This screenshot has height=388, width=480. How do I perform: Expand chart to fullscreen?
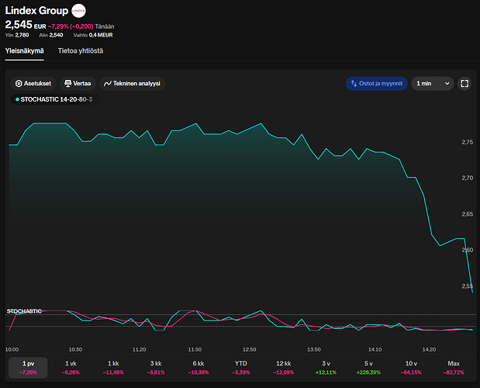pos(464,83)
